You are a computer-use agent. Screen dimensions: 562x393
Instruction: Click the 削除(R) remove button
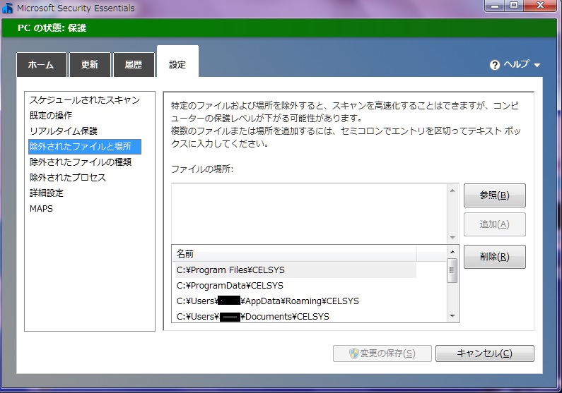(x=495, y=257)
